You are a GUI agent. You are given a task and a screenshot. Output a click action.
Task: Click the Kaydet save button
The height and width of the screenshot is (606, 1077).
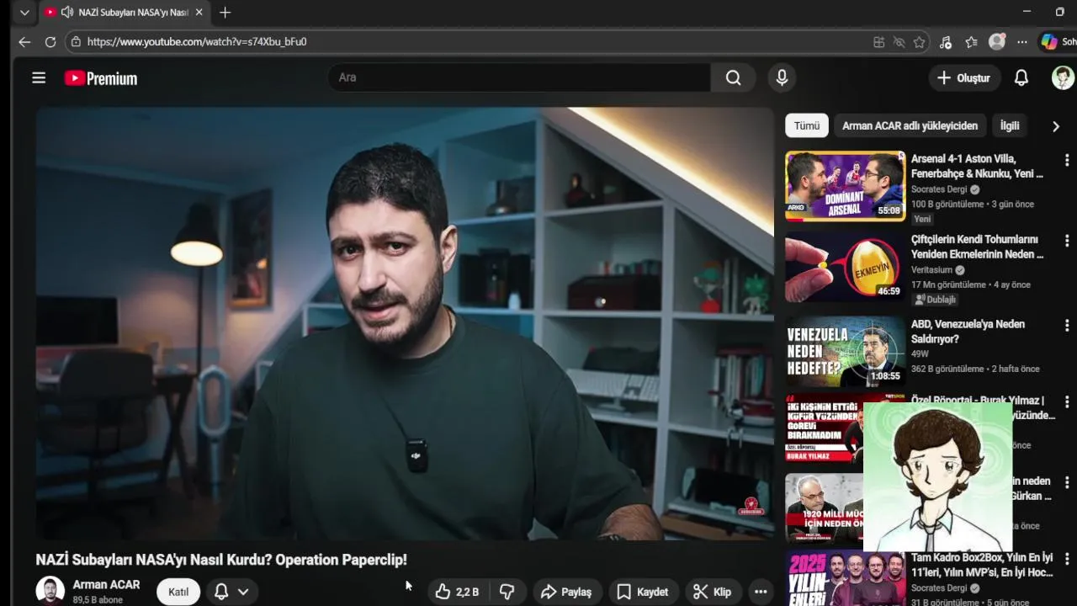tap(643, 592)
